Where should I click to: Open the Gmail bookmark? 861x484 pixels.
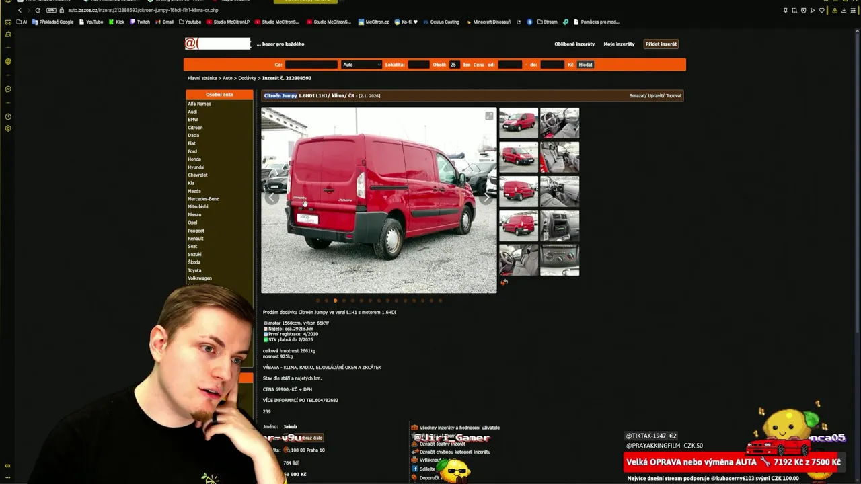pos(164,22)
